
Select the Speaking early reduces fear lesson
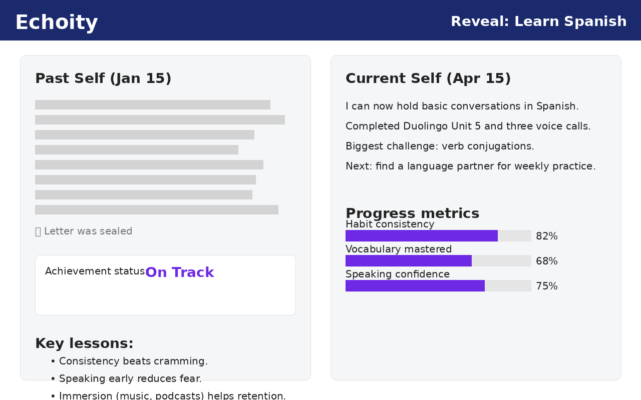pos(130,379)
